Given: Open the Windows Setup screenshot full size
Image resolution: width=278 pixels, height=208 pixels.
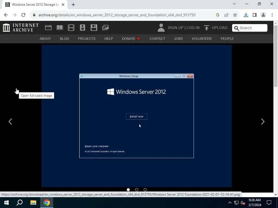Looking at the screenshot, I should point(137,116).
